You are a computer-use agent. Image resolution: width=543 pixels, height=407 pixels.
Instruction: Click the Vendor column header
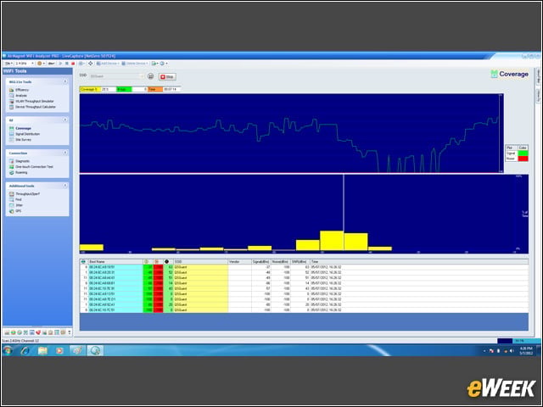pos(239,262)
